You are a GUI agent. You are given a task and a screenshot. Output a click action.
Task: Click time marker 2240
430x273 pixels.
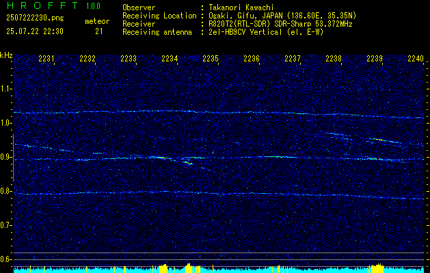[x=416, y=59]
